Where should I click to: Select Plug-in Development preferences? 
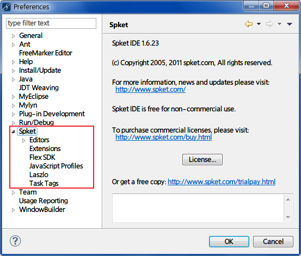[52, 114]
